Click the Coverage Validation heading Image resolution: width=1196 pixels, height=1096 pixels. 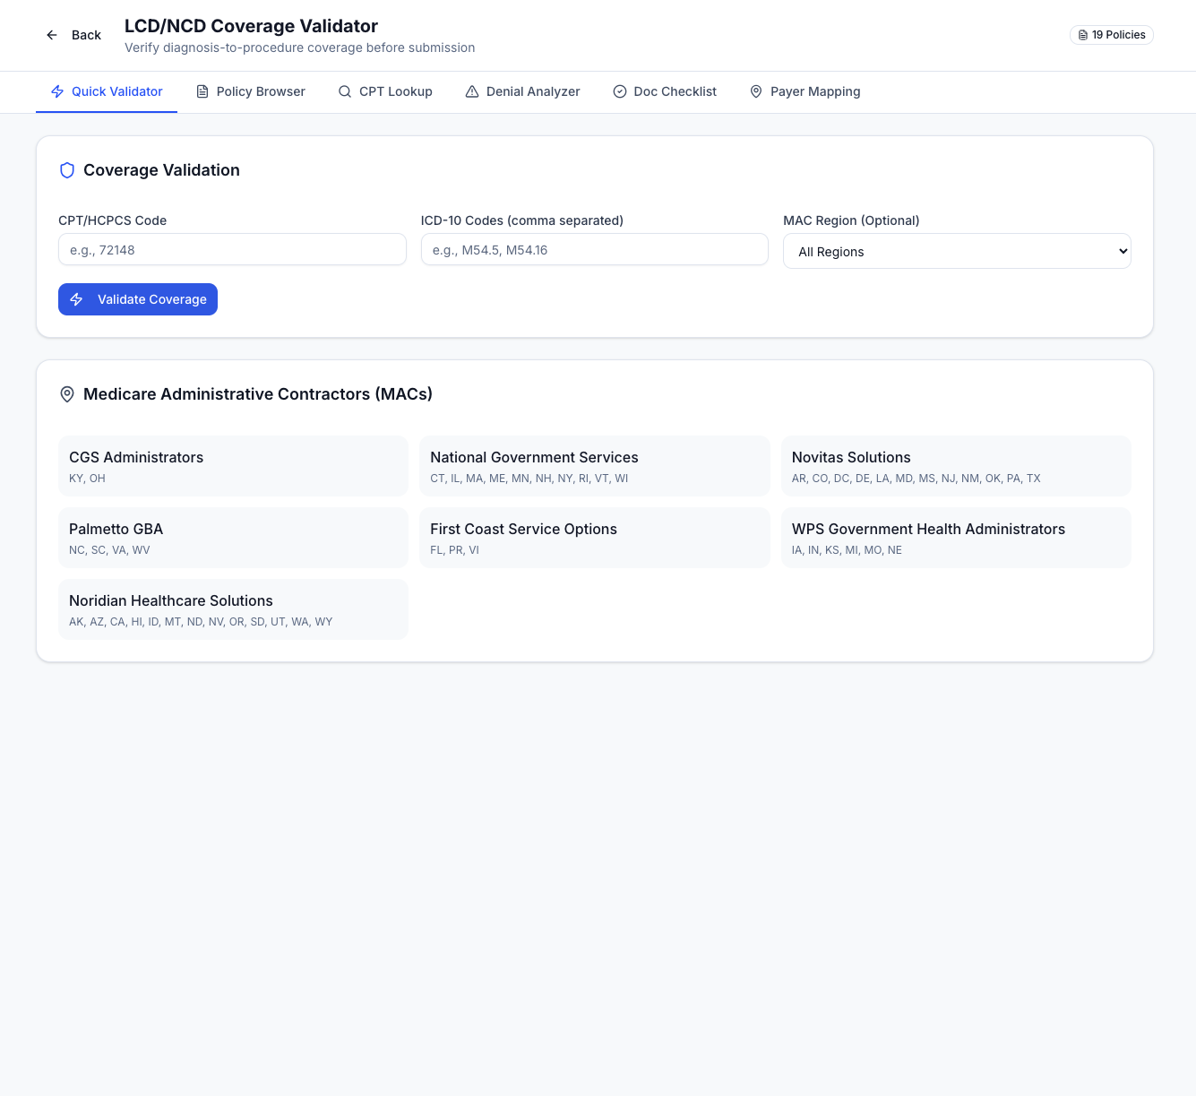pyautogui.click(x=161, y=170)
